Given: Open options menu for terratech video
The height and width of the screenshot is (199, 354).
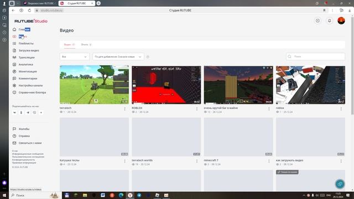Looking at the screenshot, I should 124,109.
